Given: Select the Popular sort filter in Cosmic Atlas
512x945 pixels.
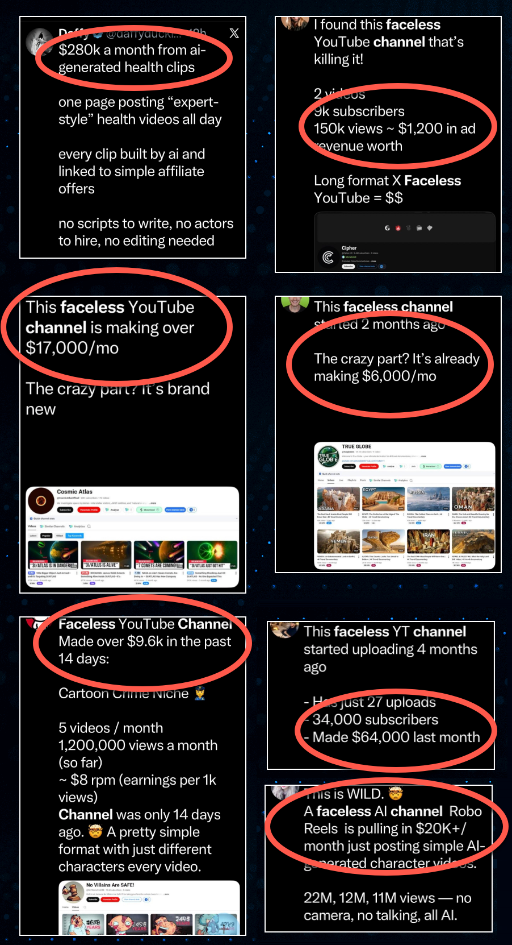Looking at the screenshot, I should [x=47, y=536].
